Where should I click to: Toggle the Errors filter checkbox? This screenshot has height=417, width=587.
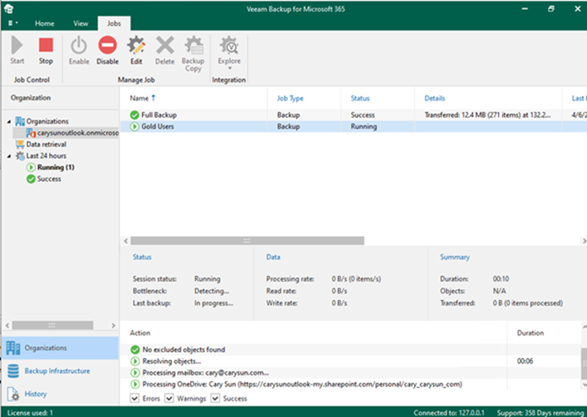point(135,398)
